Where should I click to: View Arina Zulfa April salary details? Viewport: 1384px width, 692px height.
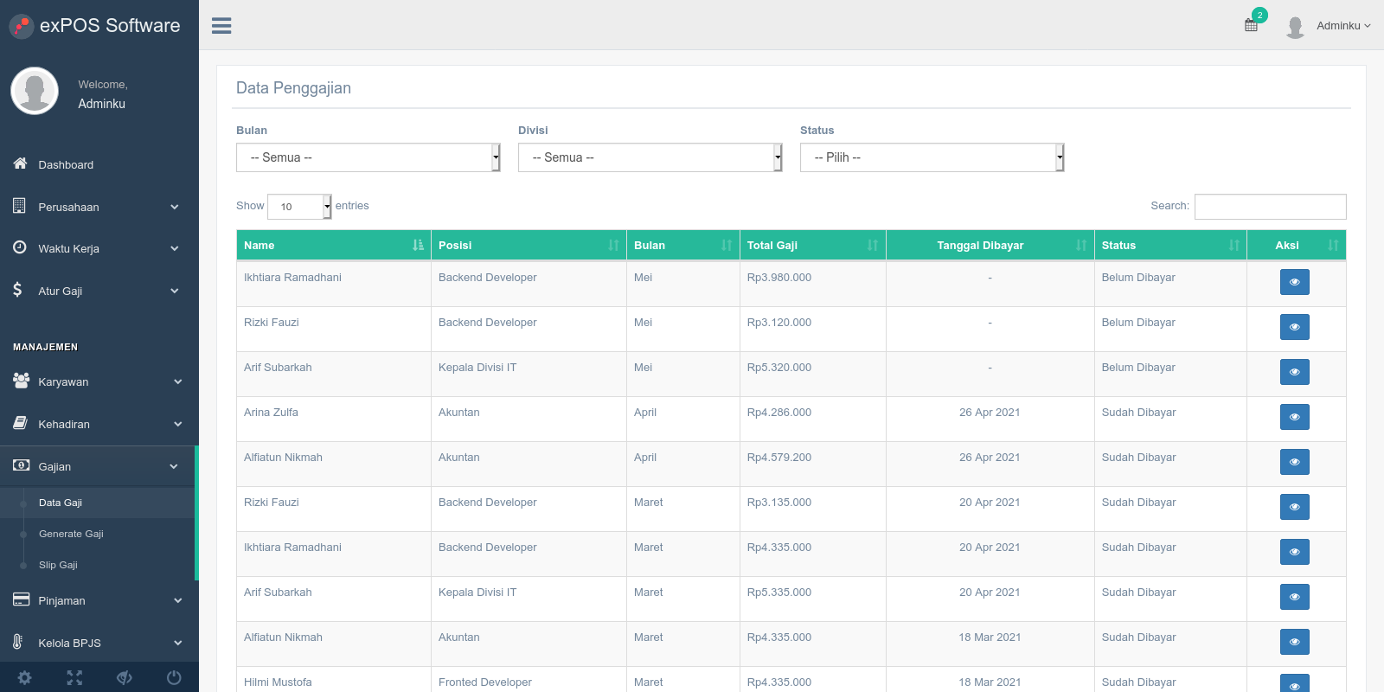1294,417
